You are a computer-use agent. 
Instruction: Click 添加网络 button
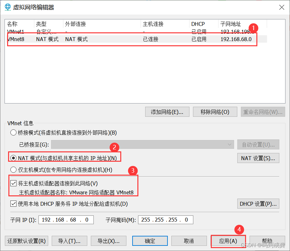click(167, 112)
